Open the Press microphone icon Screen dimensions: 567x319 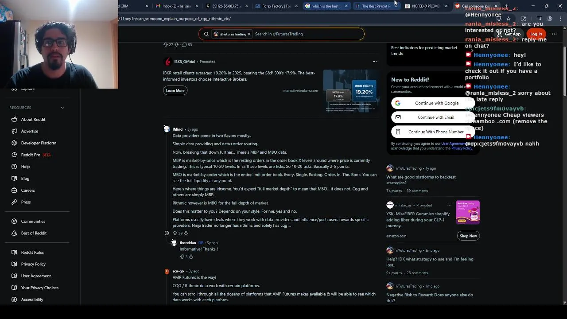click(x=14, y=202)
